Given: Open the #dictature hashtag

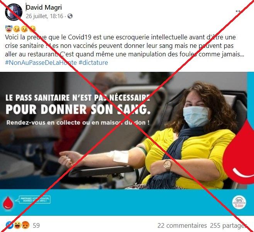Looking at the screenshot, I should [x=93, y=63].
